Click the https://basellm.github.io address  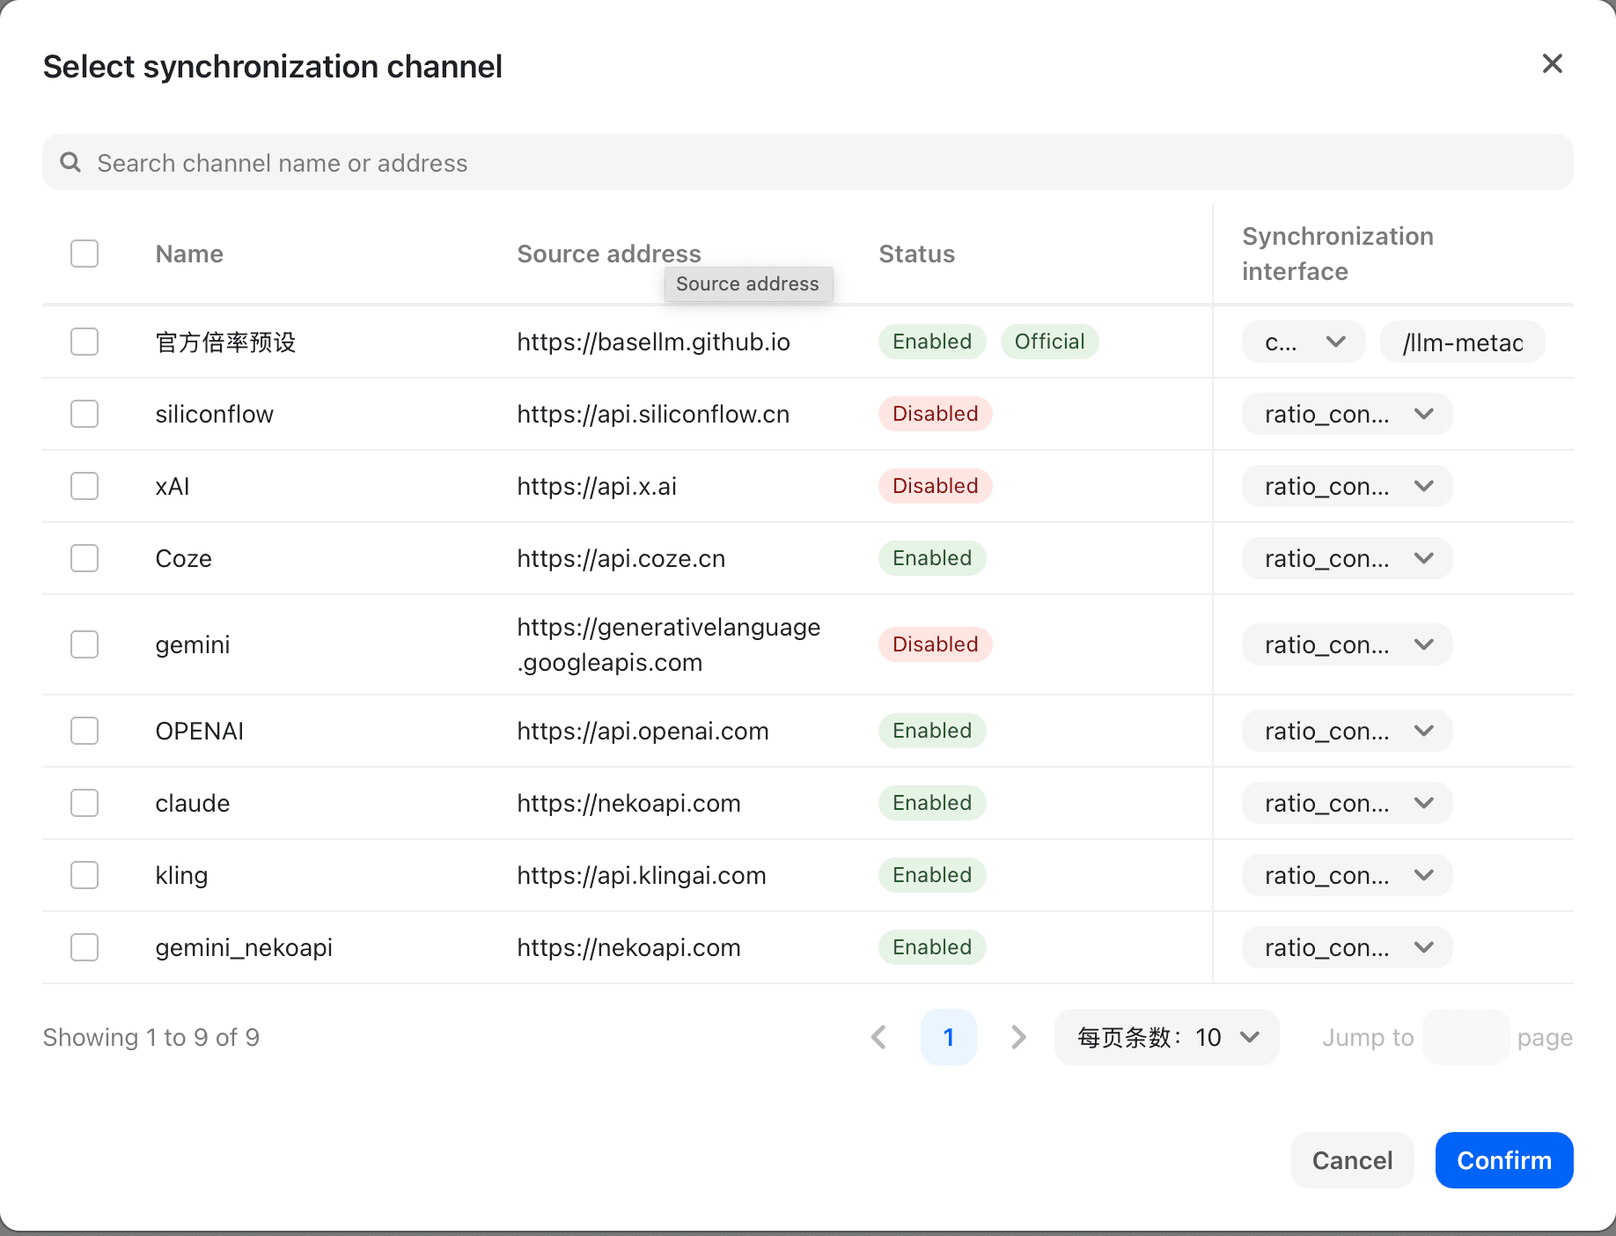pyautogui.click(x=653, y=342)
